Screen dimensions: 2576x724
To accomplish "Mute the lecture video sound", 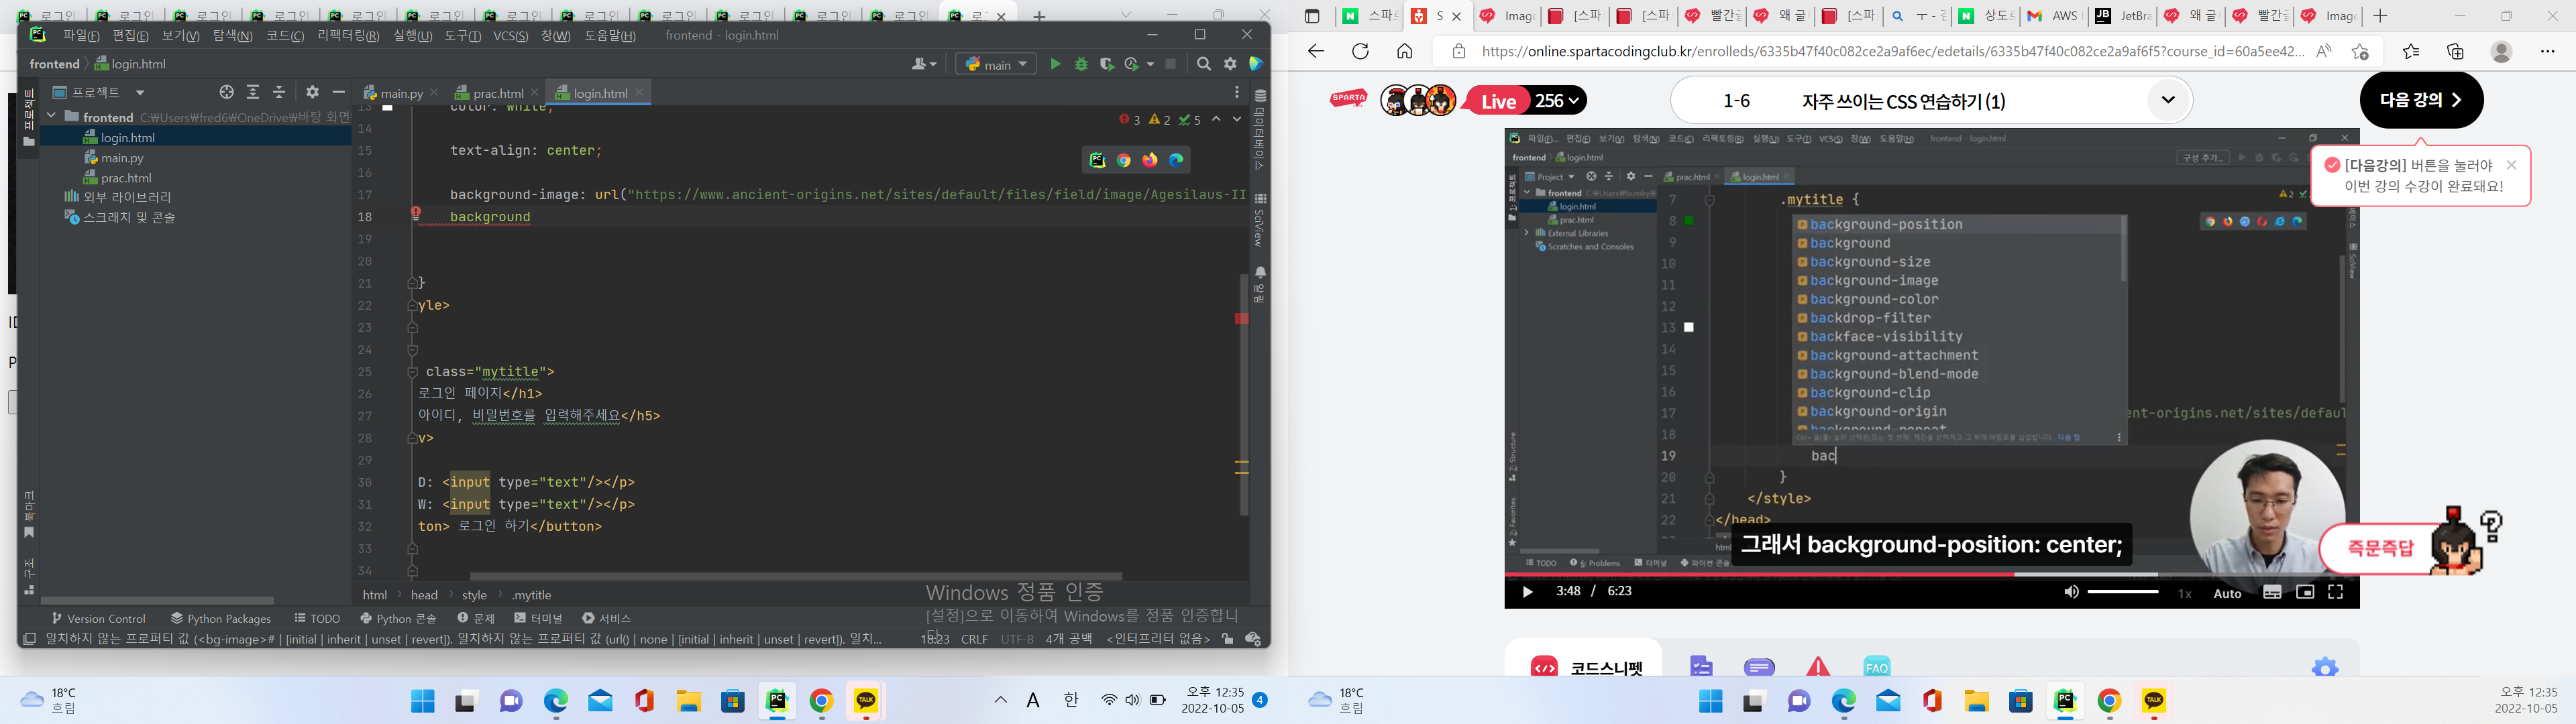I will (x=2071, y=592).
